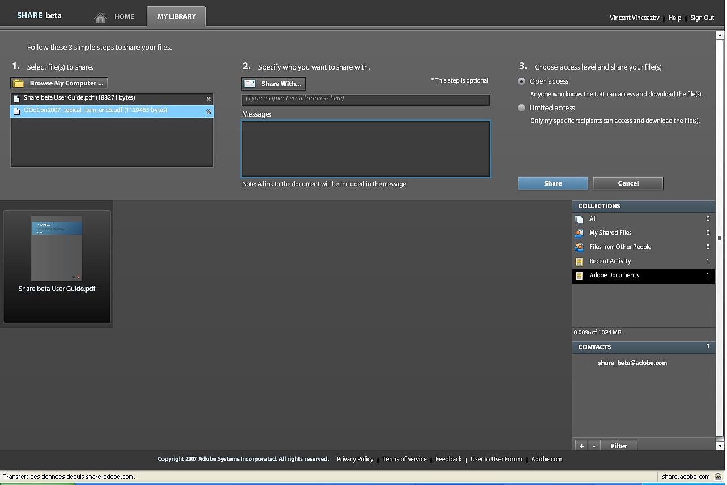Click the Browse My Computer folder icon

(19, 83)
